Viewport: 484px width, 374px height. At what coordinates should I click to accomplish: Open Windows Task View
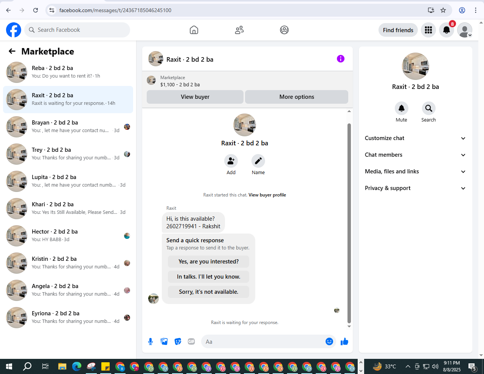point(45,366)
